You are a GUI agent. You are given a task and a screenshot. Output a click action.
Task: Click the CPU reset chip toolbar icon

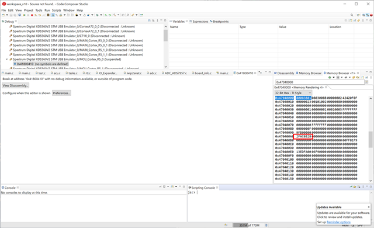(48, 15)
